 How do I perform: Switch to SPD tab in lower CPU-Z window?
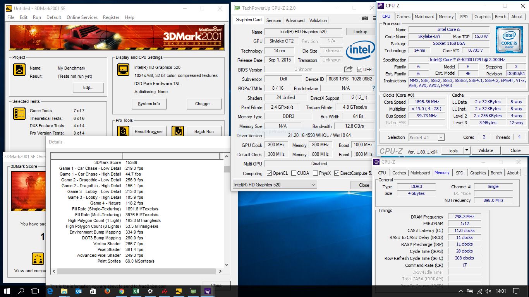click(x=460, y=173)
